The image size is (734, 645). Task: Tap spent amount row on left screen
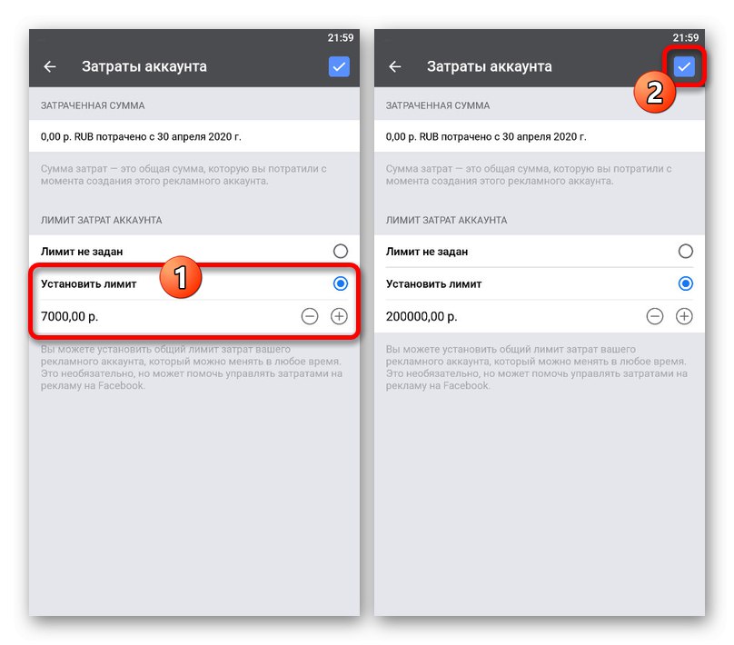point(194,136)
